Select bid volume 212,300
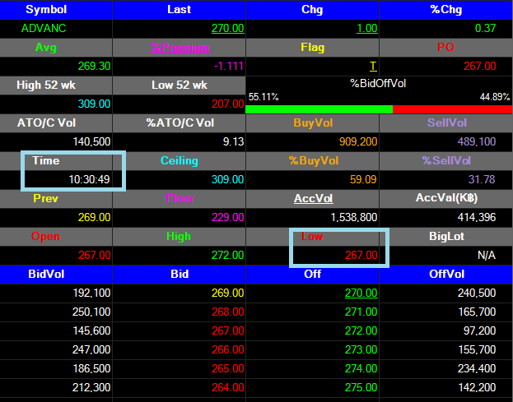 (91, 388)
